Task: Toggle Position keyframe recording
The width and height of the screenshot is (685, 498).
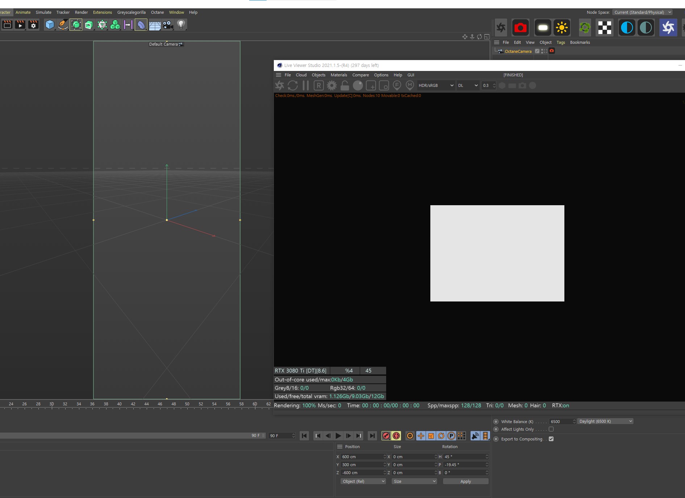Action: pyautogui.click(x=421, y=436)
